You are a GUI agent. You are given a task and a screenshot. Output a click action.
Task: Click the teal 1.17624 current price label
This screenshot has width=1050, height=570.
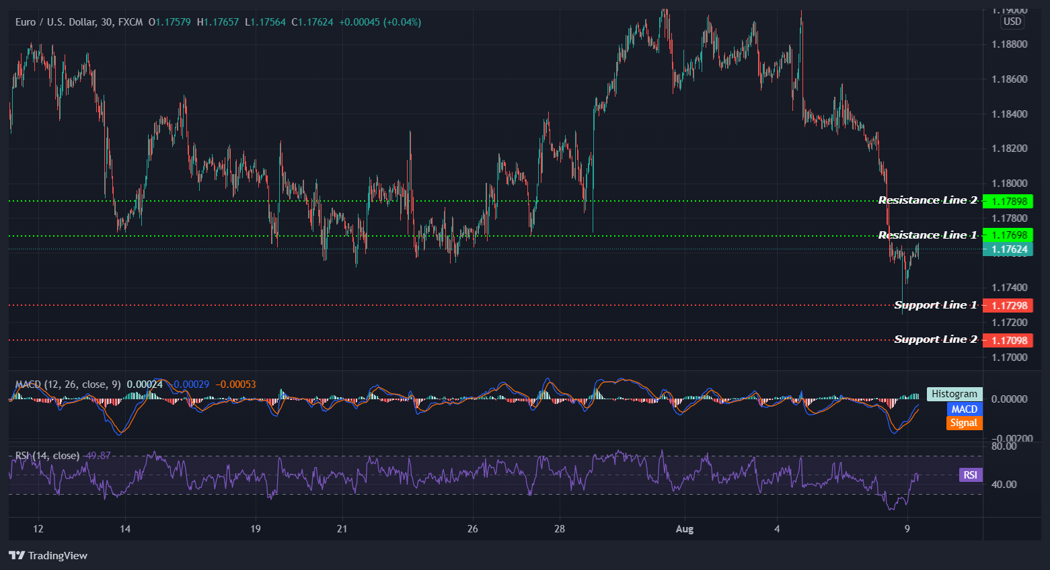click(1008, 249)
